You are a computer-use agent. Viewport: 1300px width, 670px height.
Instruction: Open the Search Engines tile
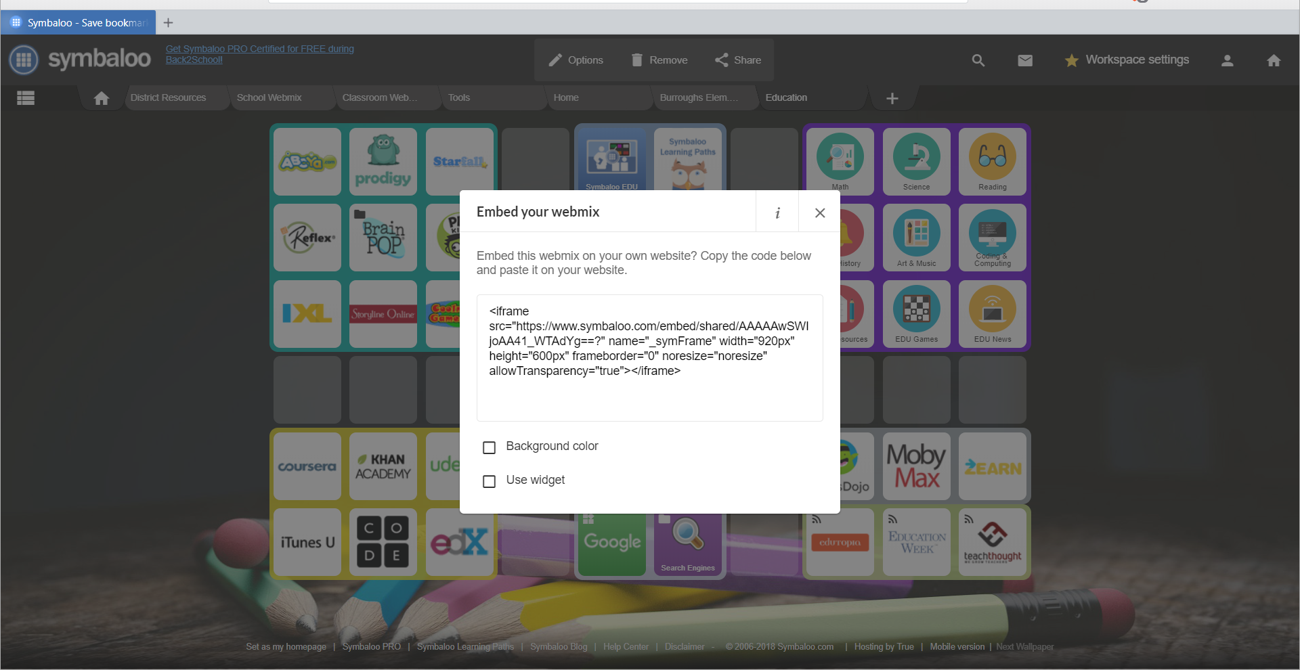(x=688, y=545)
